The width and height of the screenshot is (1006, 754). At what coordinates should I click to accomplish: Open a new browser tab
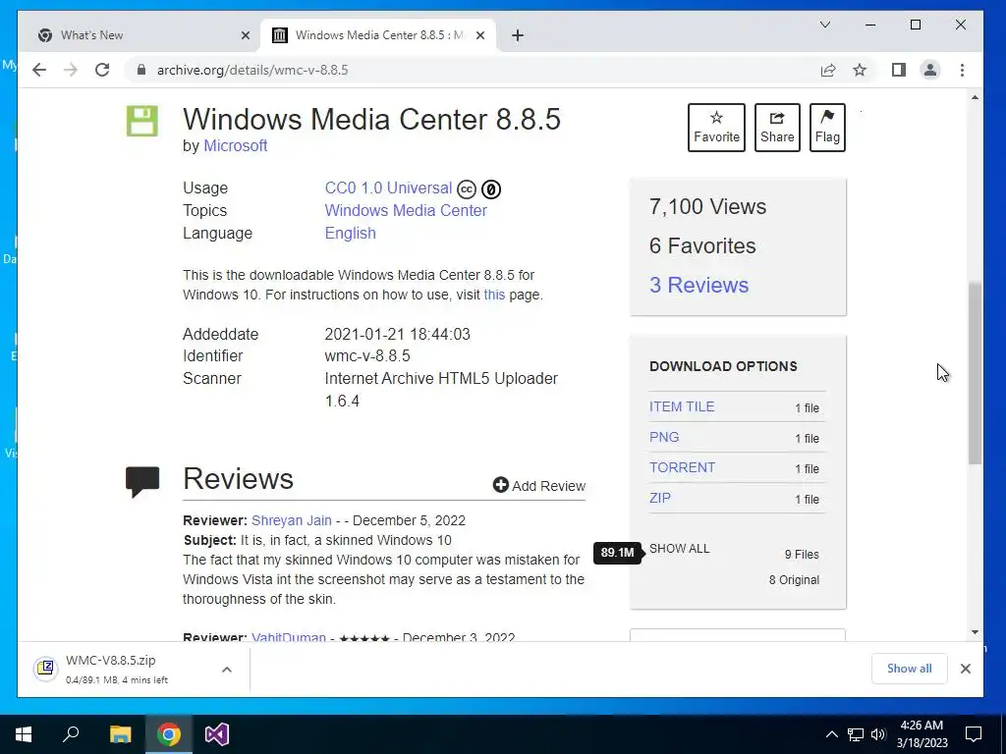tap(518, 35)
